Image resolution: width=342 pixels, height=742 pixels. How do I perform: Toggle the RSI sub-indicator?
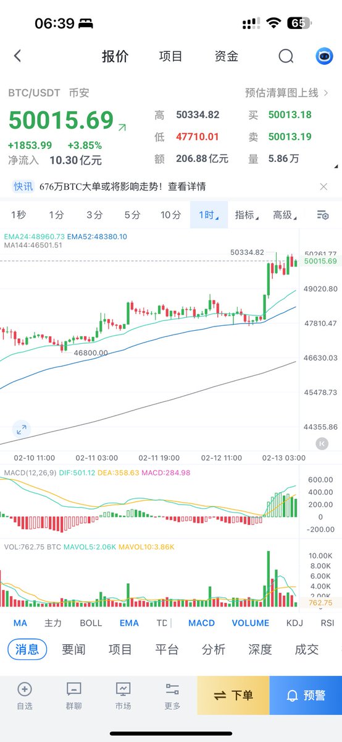(x=327, y=623)
